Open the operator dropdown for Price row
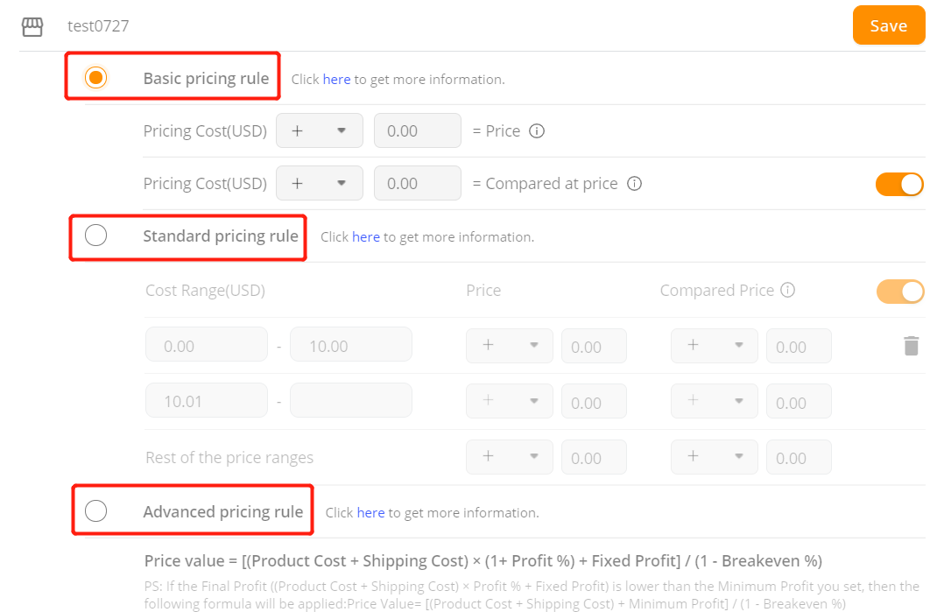Screen dimensions: 944x612 319,130
